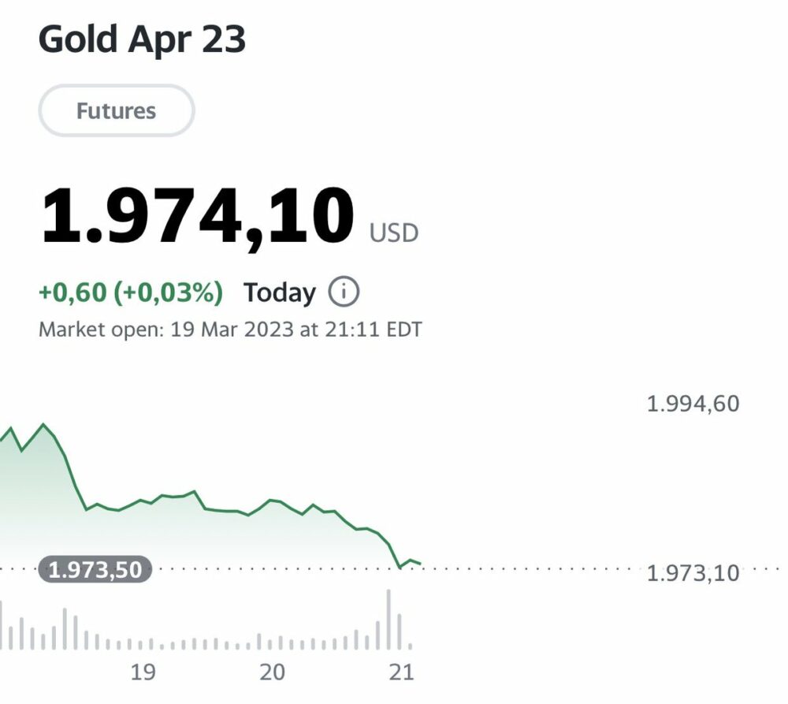
Task: Click the tall volume bar left of 19
Action: click(65, 628)
